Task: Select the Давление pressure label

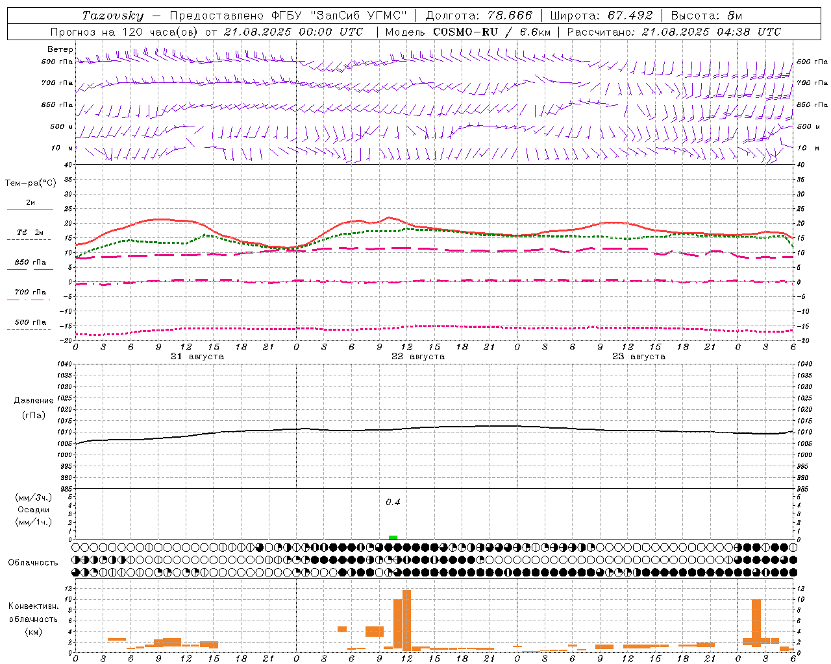Action: click(x=34, y=401)
